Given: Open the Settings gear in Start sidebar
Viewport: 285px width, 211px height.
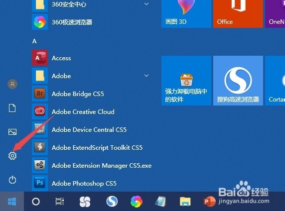Looking at the screenshot, I should pos(12,156).
